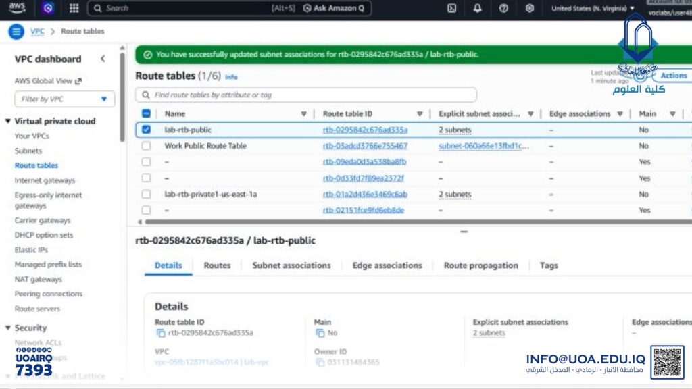
Task: Copy the route table ID in Details
Action: click(161, 333)
